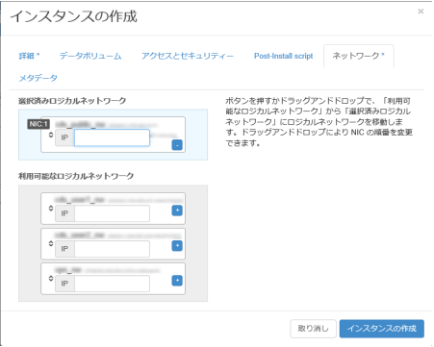The width and height of the screenshot is (434, 347).
Task: Click the drag-and-drop help text paragraph
Action: coord(319,122)
